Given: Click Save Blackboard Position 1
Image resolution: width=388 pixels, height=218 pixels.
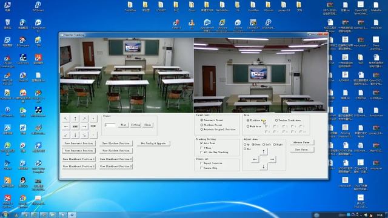Looking at the screenshot, I should click(x=79, y=159).
